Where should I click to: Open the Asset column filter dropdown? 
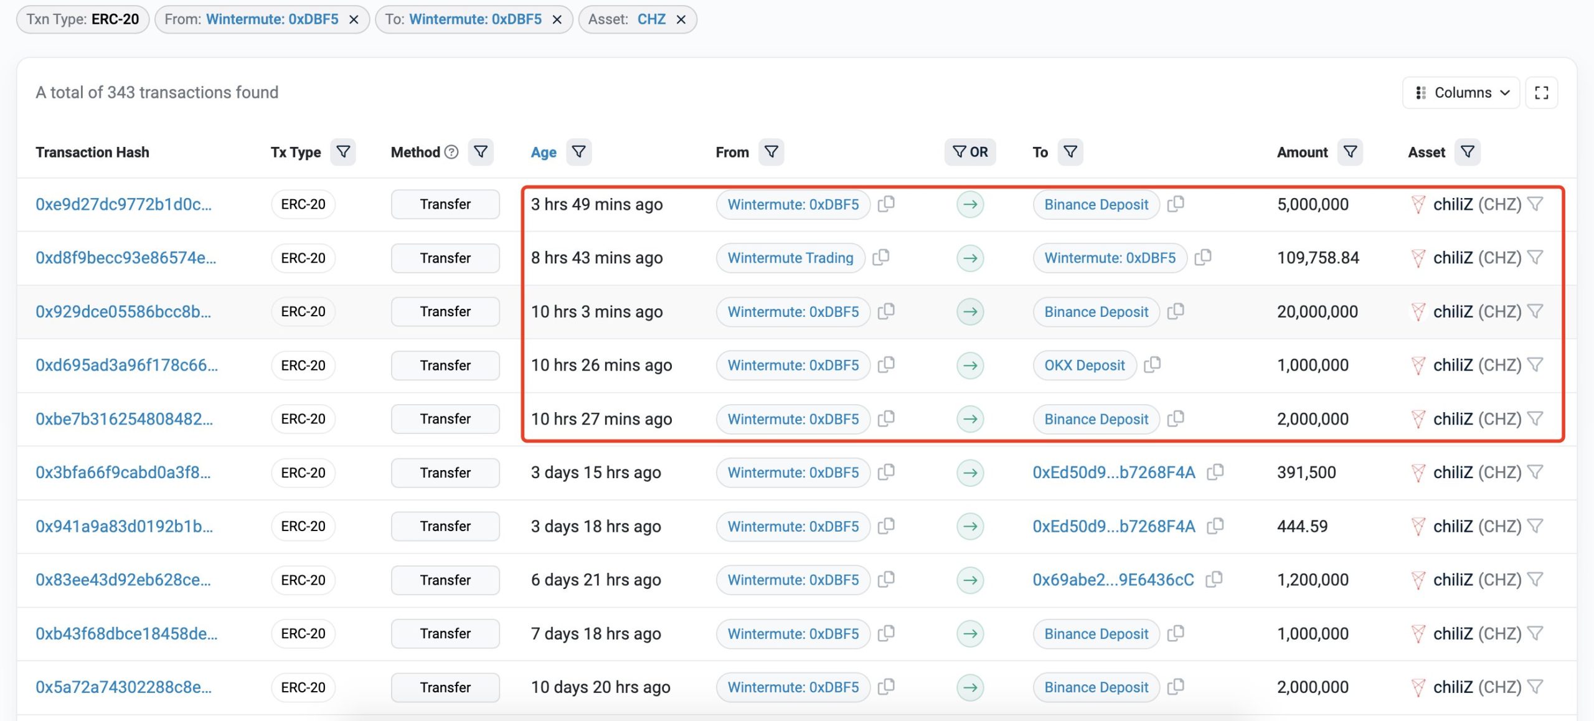pos(1467,152)
